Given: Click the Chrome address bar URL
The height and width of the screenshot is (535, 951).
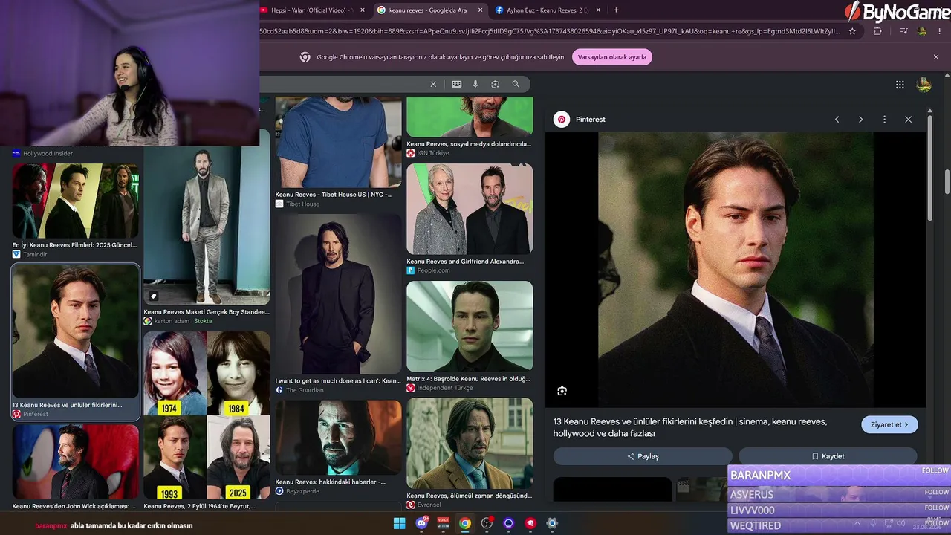Looking at the screenshot, I should point(550,31).
